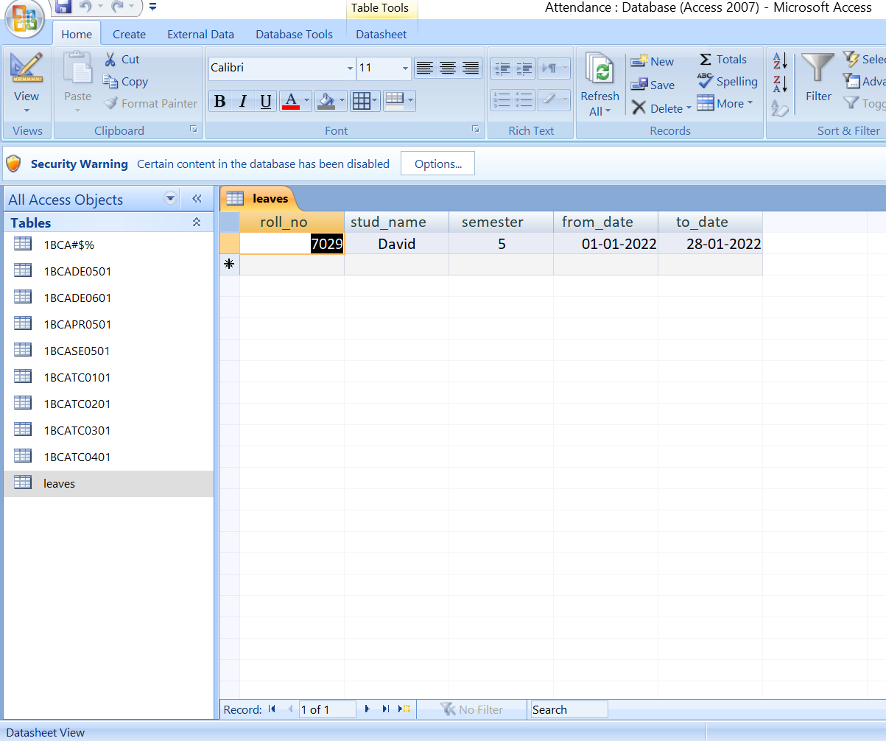Apply fill/back color bucket

pyautogui.click(x=326, y=102)
